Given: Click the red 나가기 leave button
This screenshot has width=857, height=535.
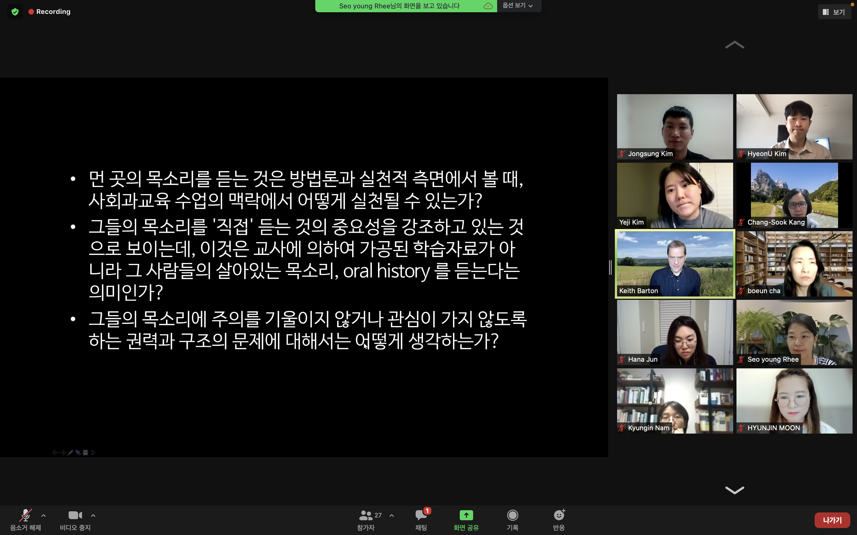Looking at the screenshot, I should pos(832,520).
